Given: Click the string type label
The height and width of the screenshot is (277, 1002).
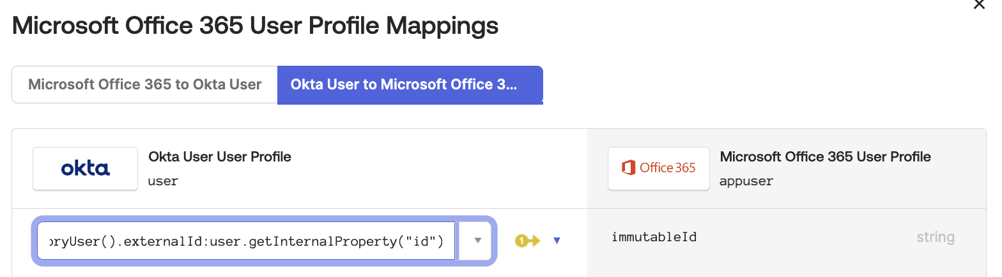Looking at the screenshot, I should [x=936, y=237].
